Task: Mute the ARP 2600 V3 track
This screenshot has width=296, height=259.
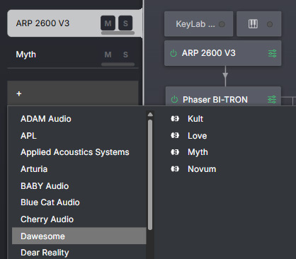Action: [108, 23]
